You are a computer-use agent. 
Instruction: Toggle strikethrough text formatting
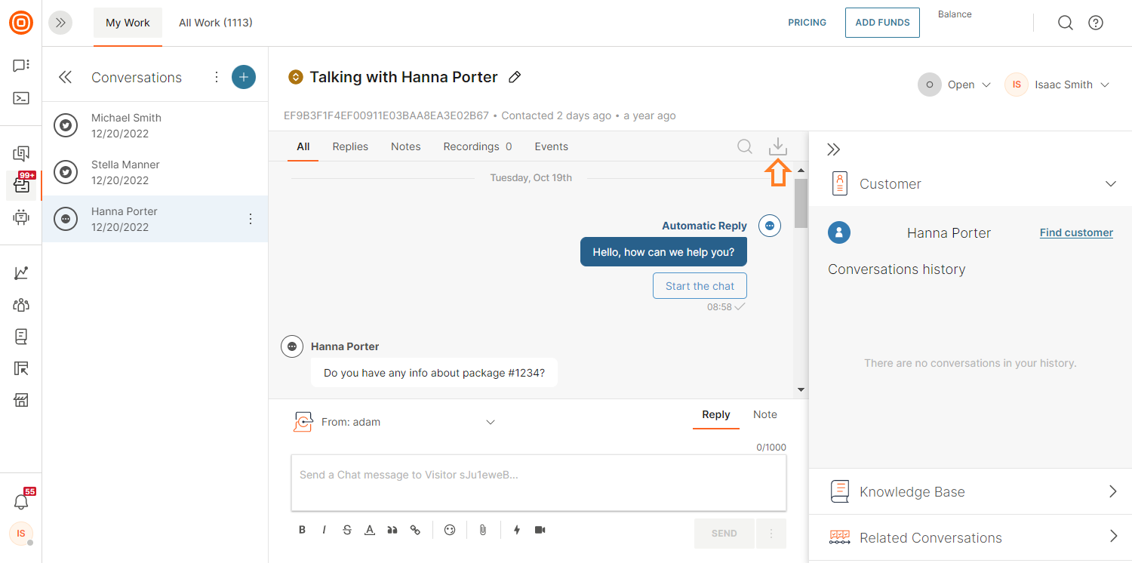click(347, 530)
